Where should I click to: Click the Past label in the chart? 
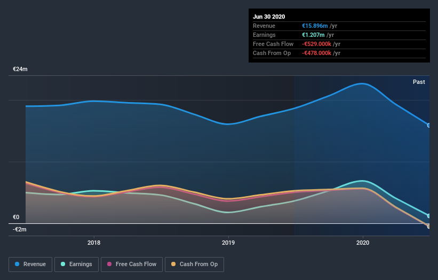(419, 82)
